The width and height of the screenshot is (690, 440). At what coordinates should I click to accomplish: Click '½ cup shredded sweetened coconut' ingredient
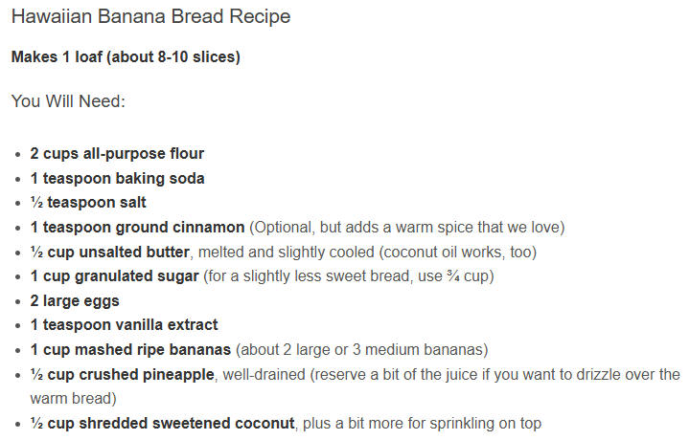pyautogui.click(x=162, y=424)
